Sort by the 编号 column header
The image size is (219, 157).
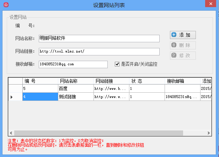[x=40, y=81]
